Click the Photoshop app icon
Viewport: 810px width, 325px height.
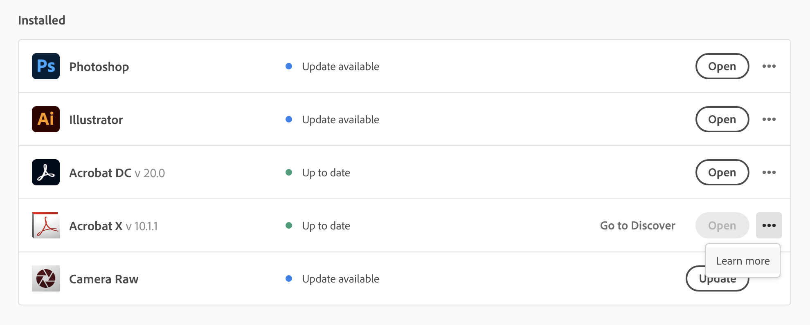point(46,66)
